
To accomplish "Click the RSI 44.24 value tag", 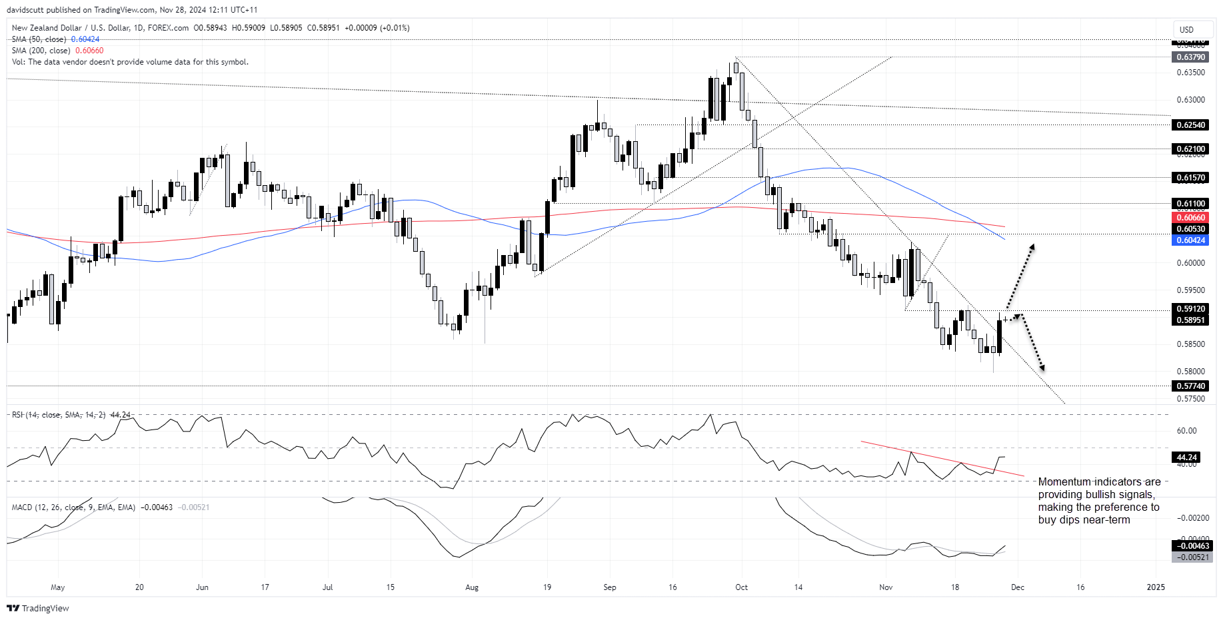I will (1186, 458).
